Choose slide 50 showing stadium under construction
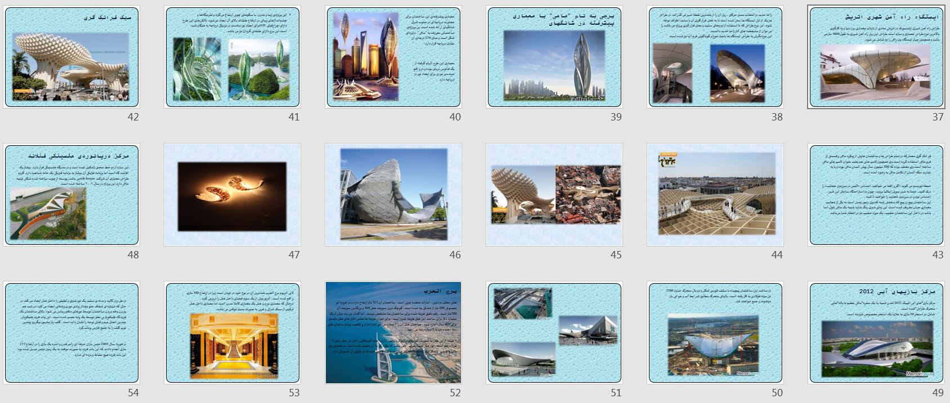 pyautogui.click(x=715, y=333)
